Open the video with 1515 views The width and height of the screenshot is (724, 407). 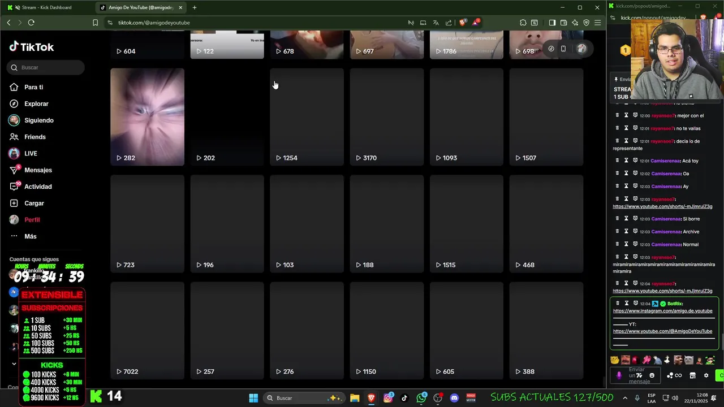coord(466,224)
